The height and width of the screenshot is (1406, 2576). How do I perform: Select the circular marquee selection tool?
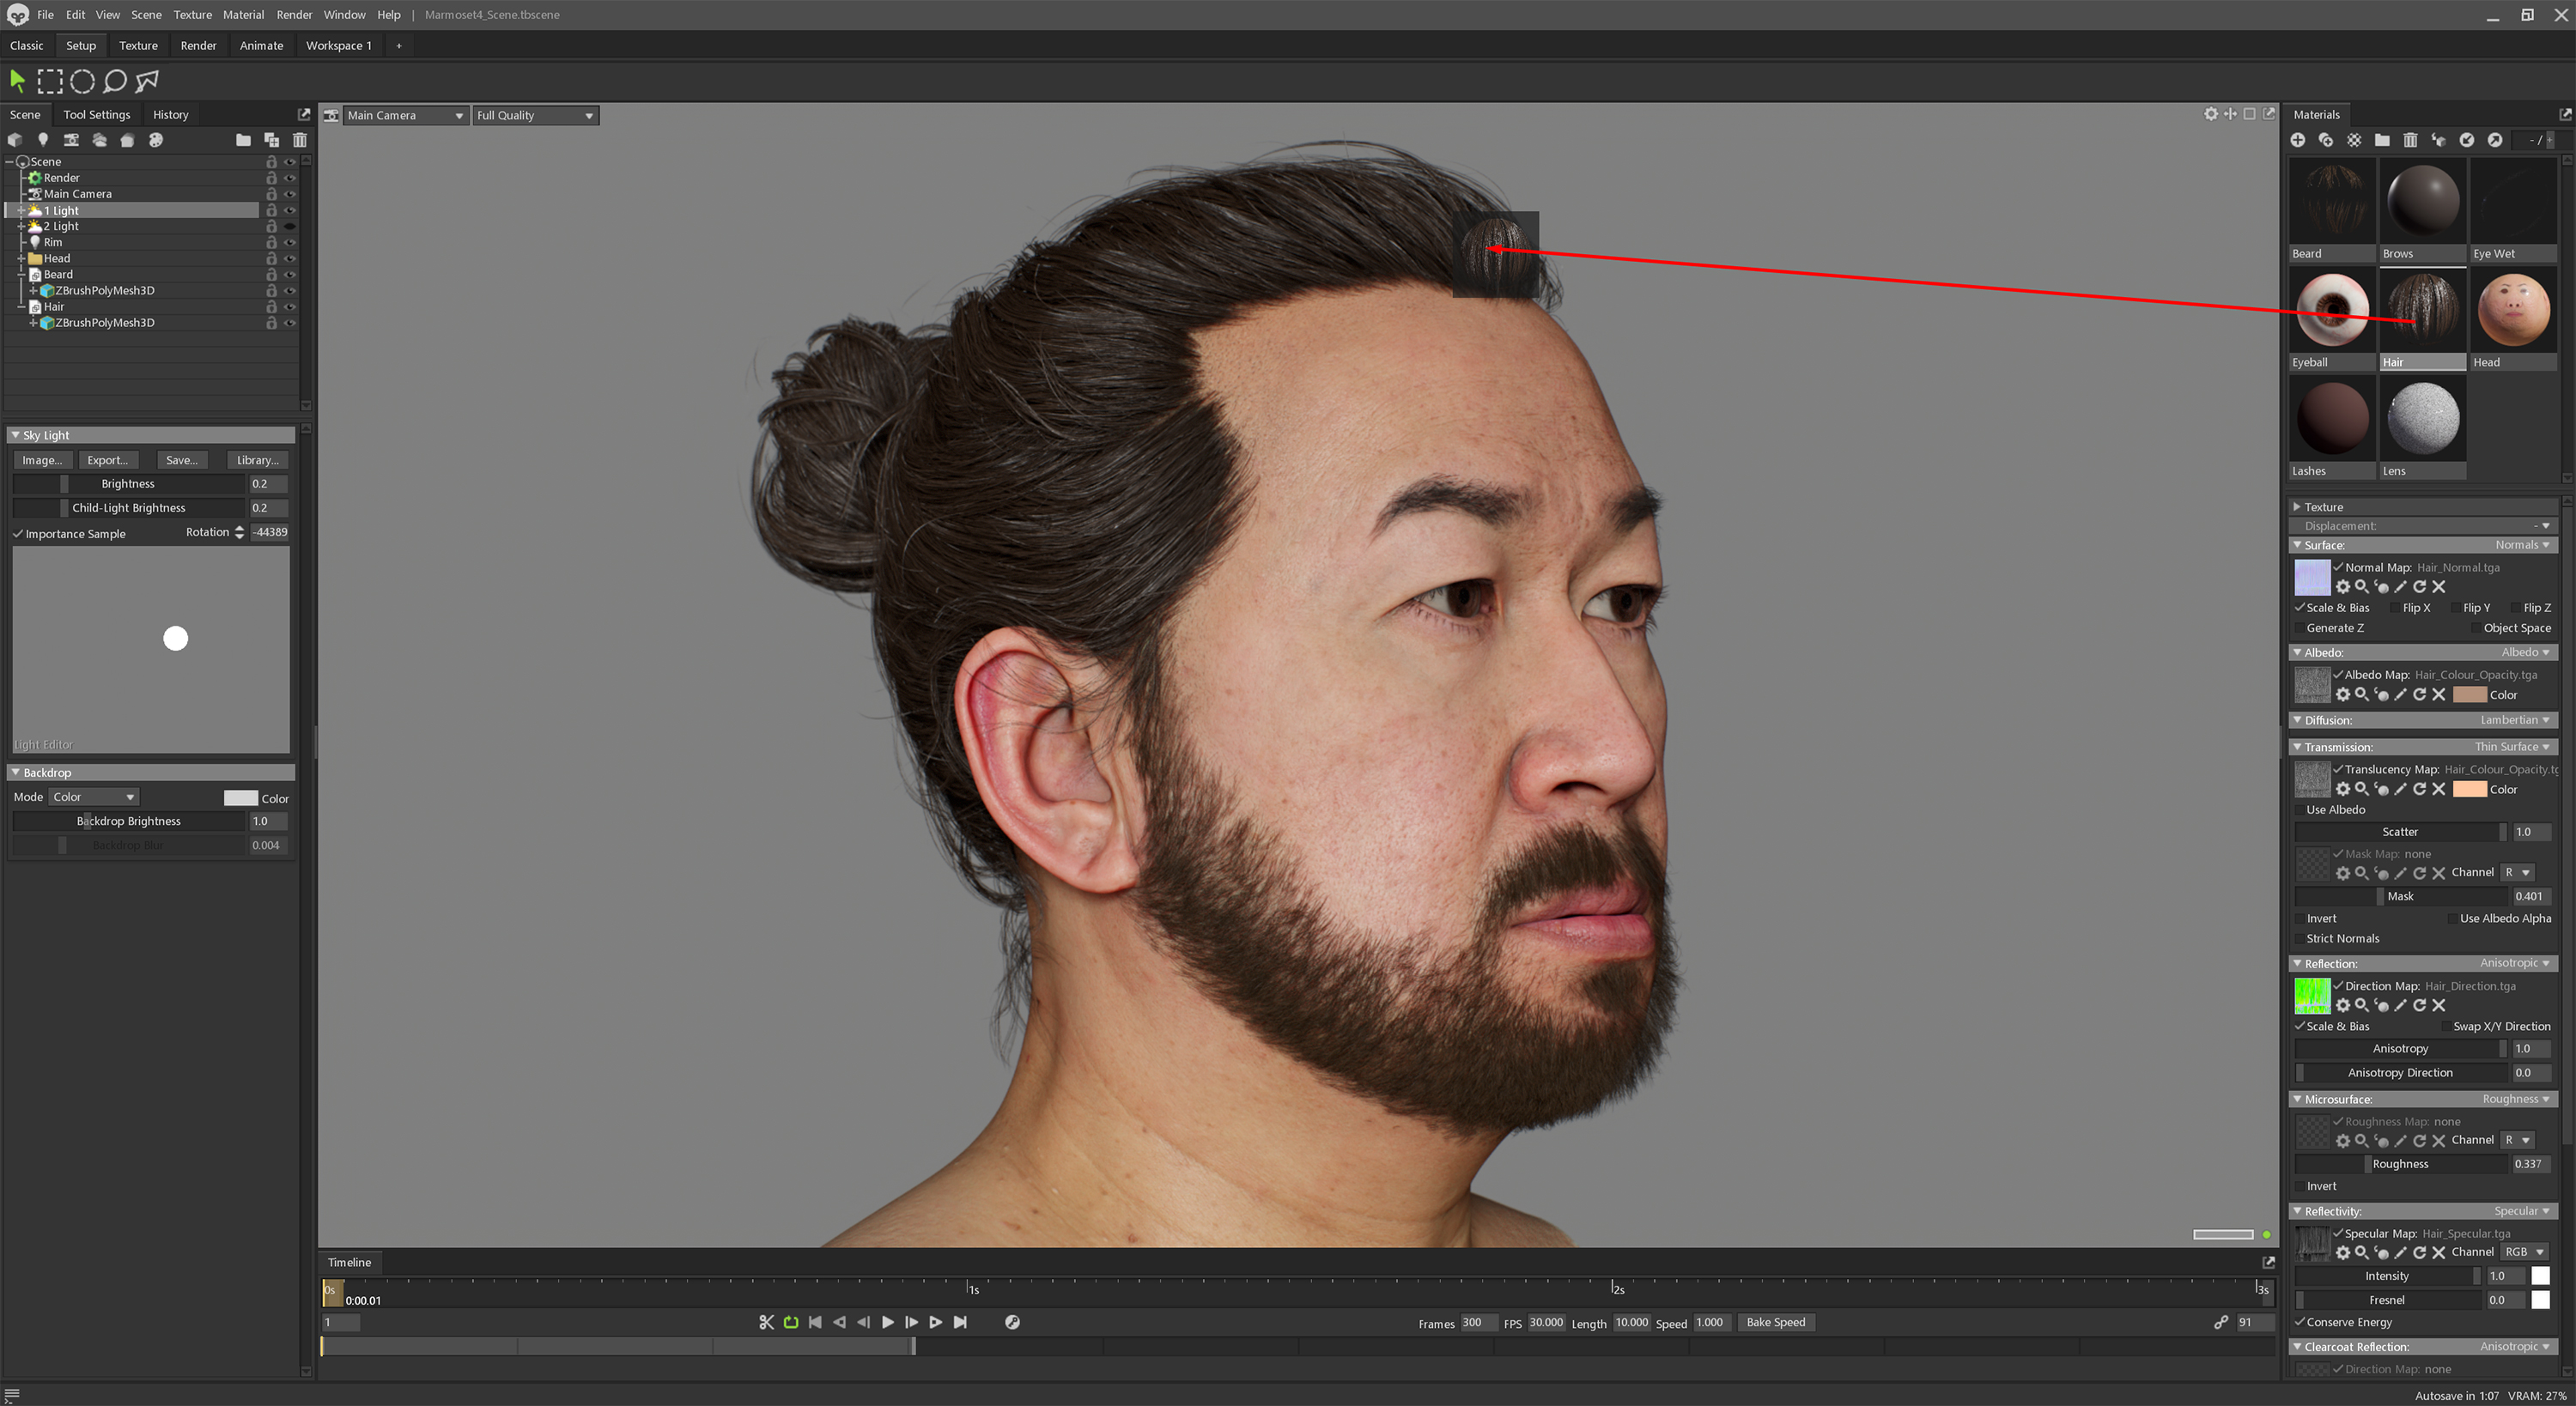(82, 81)
